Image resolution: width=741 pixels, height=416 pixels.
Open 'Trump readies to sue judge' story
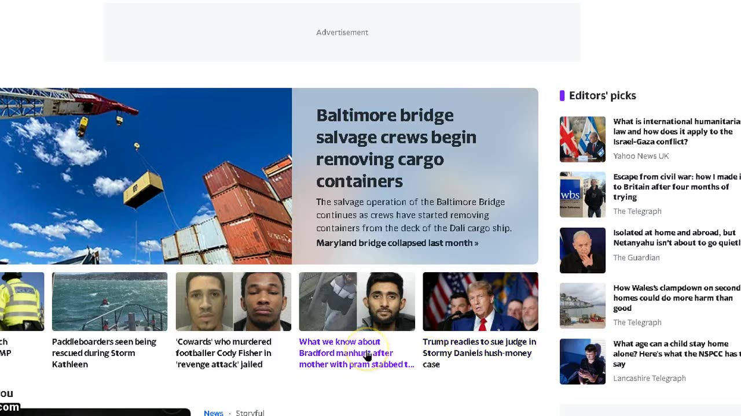click(x=479, y=353)
